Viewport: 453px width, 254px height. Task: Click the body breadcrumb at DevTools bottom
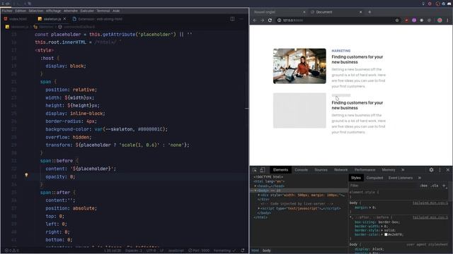click(266, 250)
